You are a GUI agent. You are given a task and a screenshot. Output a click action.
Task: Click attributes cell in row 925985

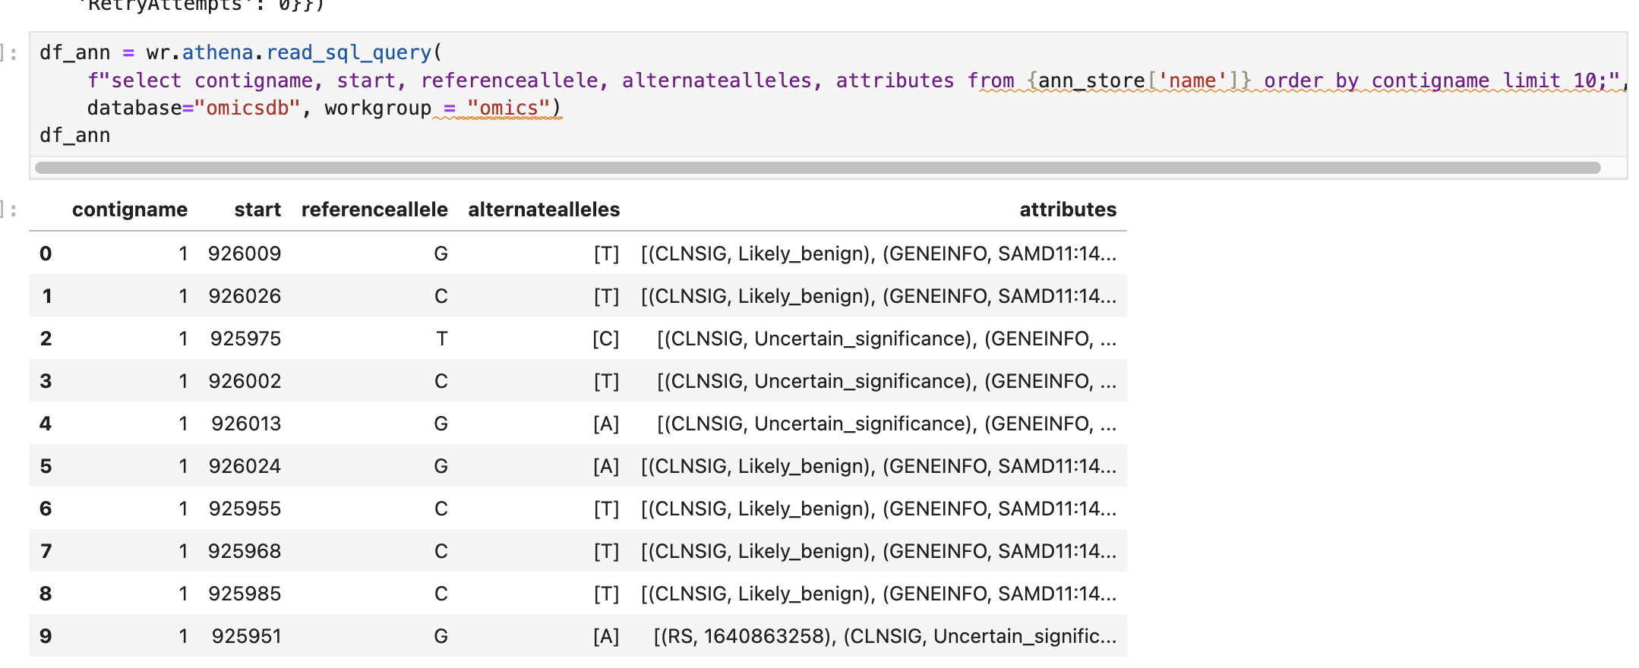coord(879,594)
